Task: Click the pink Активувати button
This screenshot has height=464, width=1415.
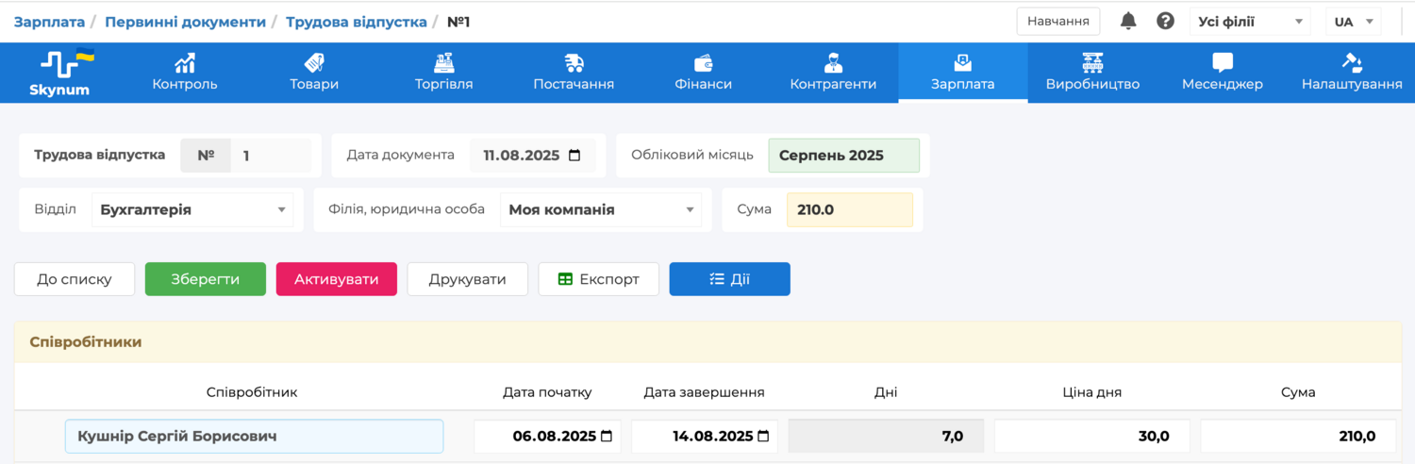Action: [x=336, y=279]
